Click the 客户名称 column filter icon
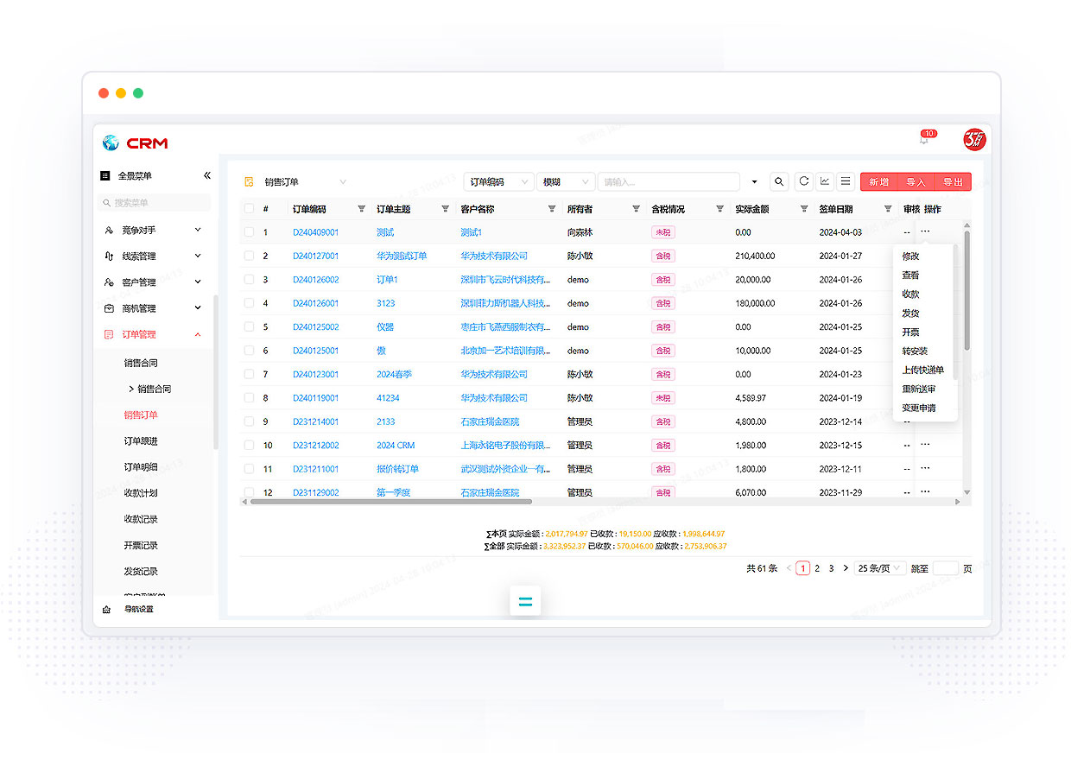This screenshot has width=1071, height=760. (x=552, y=209)
